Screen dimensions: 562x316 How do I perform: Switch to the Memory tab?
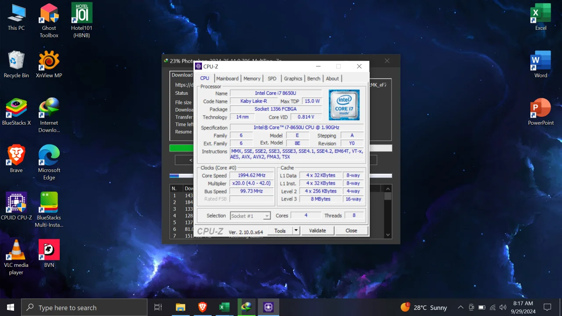click(x=252, y=79)
